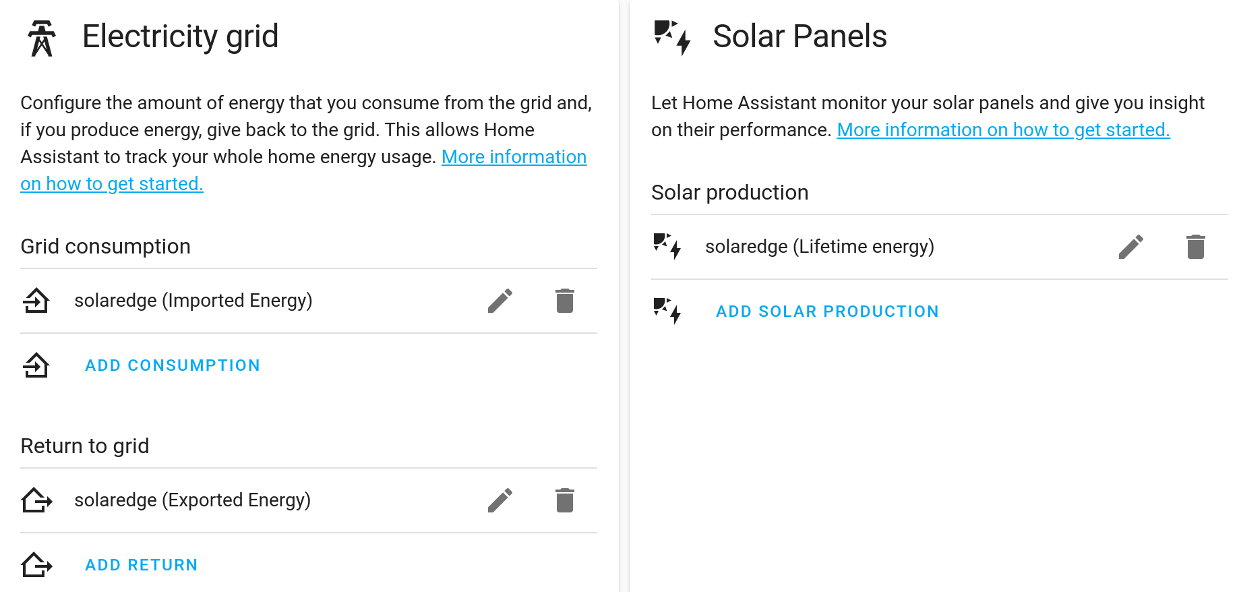Image resolution: width=1239 pixels, height=592 pixels.
Task: Click the solar icon beside Add Solar Production
Action: (x=667, y=311)
